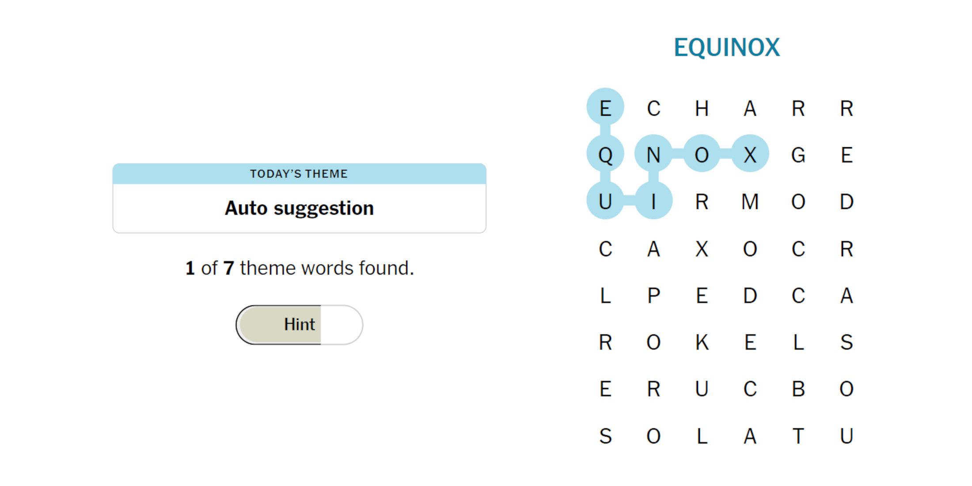Tap the letter G in the grid
Viewport: 972px width, 486px height.
coord(798,155)
